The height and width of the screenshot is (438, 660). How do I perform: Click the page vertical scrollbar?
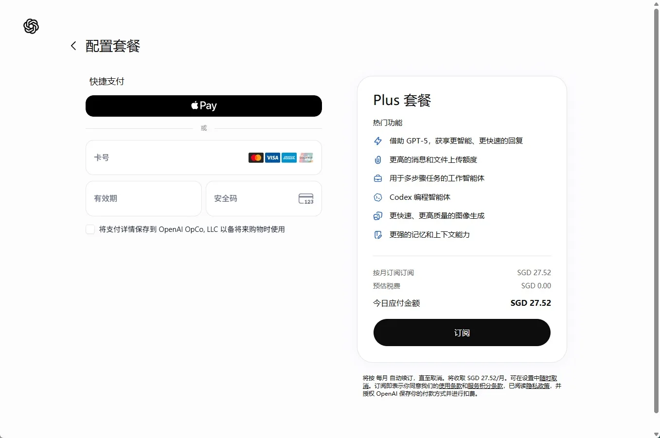(x=656, y=211)
